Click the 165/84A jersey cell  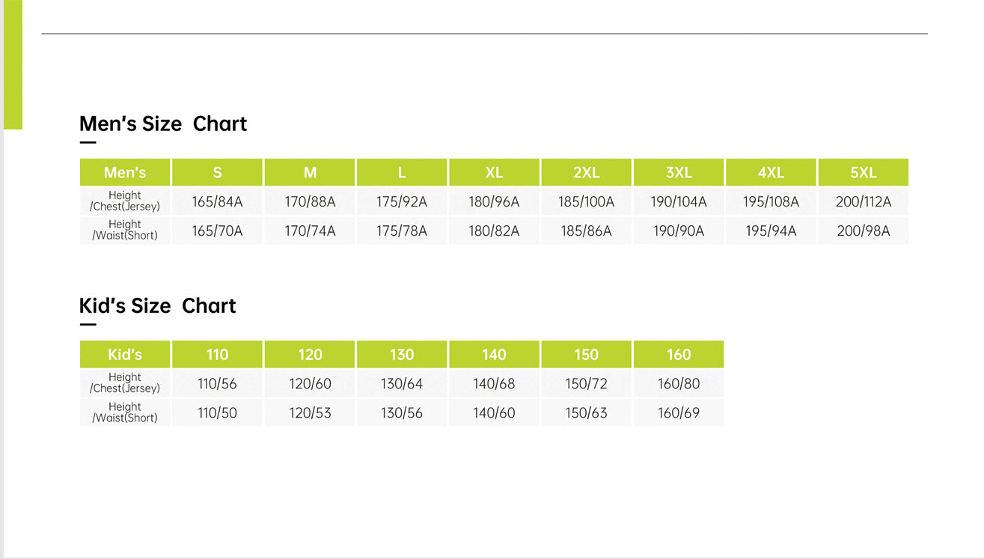point(217,202)
